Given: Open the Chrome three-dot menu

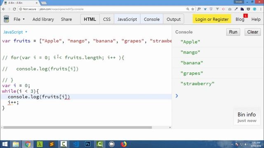Looking at the screenshot, I should pyautogui.click(x=261, y=9).
